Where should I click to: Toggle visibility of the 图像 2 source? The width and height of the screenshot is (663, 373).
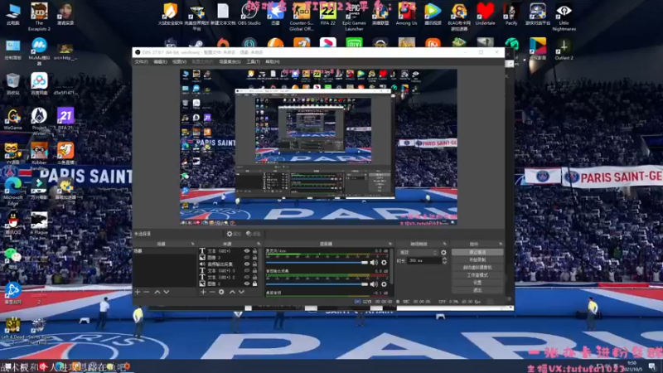coord(247,283)
